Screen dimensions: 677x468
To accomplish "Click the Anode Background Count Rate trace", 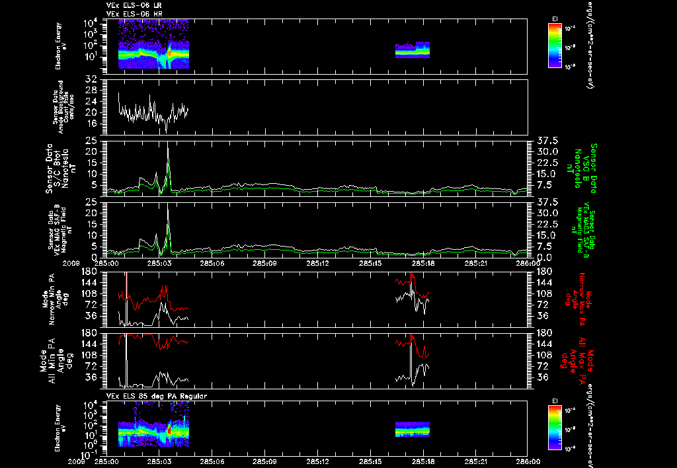I will tap(153, 113).
